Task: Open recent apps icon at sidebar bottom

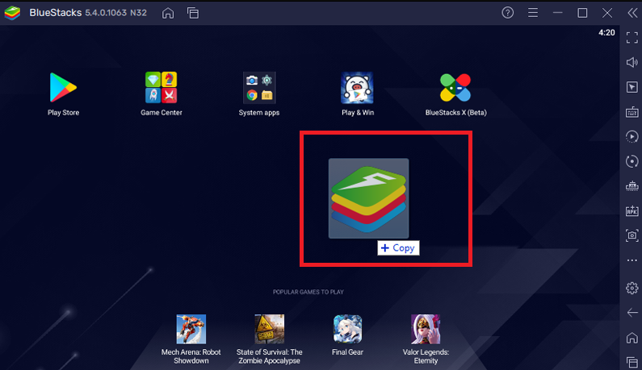Action: (632, 362)
